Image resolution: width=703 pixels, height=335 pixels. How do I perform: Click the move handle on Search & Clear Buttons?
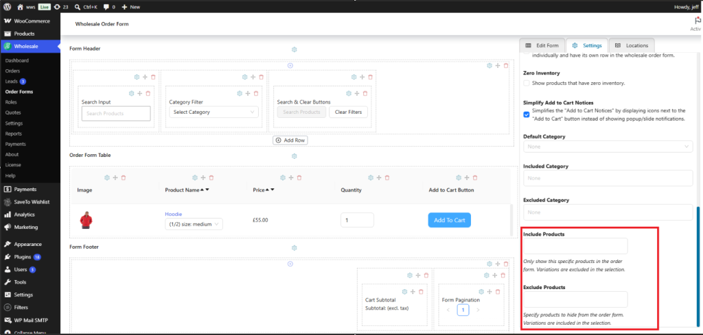[357, 93]
